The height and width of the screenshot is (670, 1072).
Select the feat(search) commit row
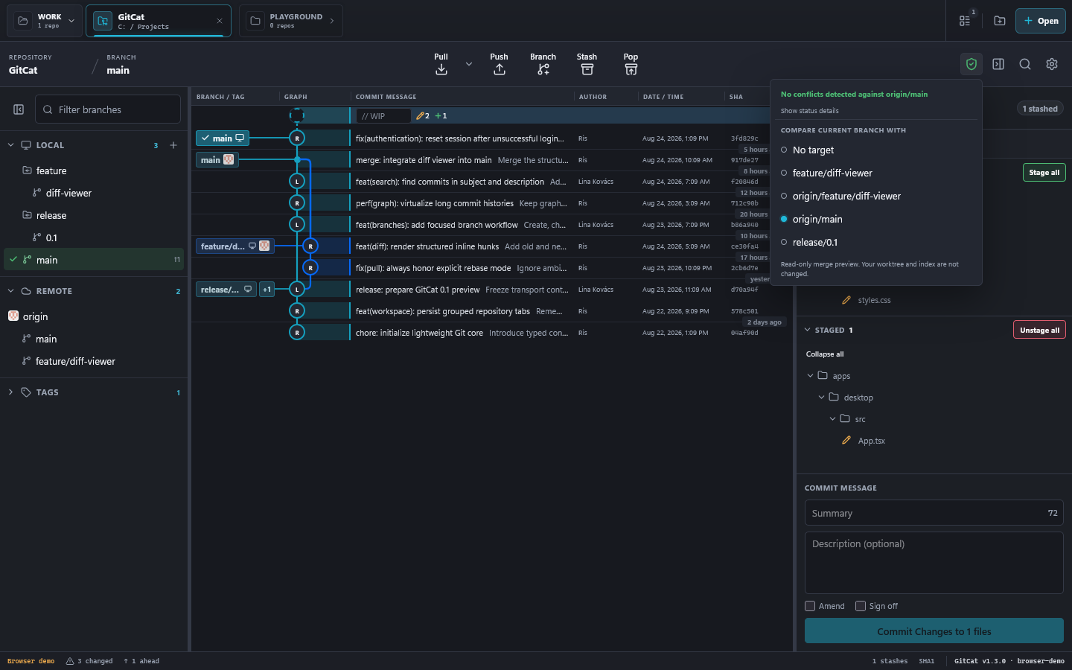pos(491,182)
